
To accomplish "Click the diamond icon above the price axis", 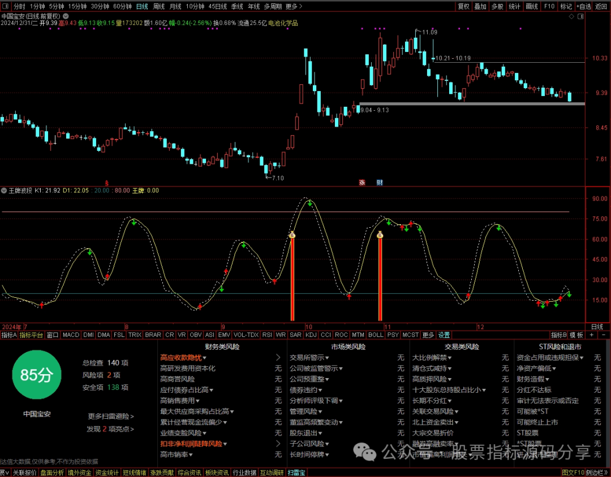I will [571, 16].
